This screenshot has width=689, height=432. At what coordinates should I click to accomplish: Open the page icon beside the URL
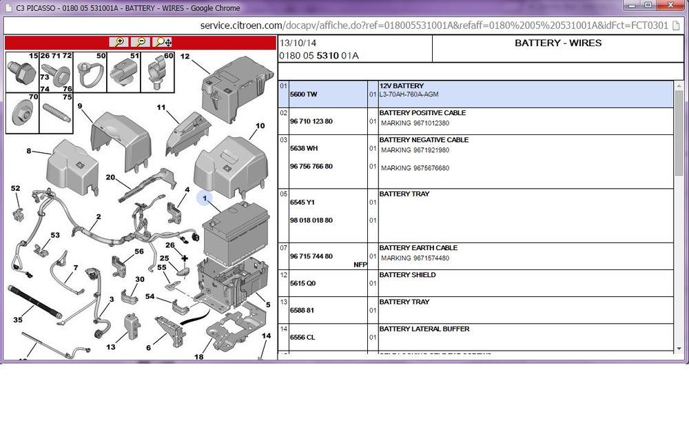tap(677, 25)
